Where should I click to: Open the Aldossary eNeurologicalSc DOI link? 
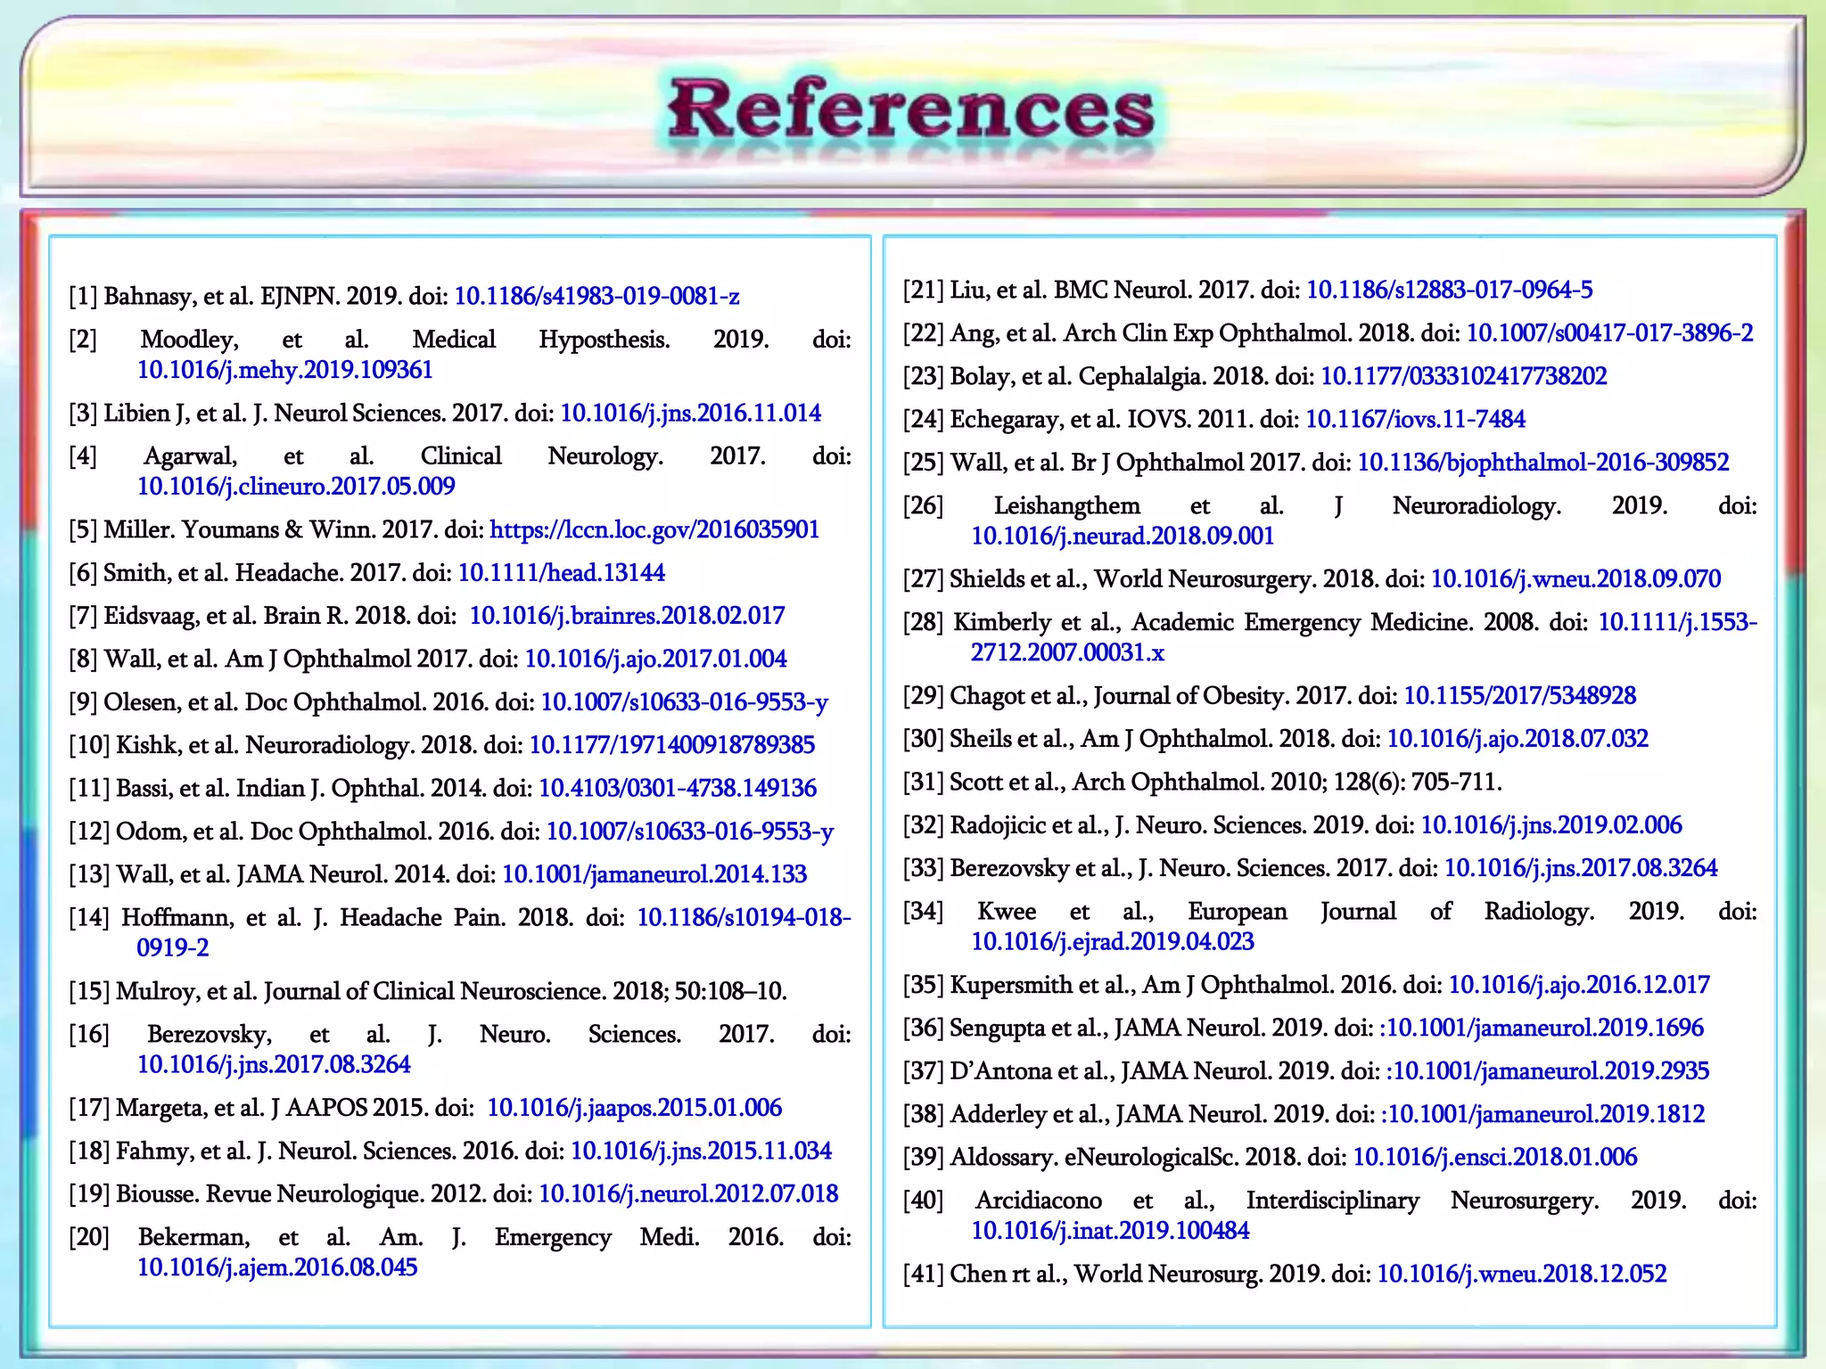click(1494, 1157)
